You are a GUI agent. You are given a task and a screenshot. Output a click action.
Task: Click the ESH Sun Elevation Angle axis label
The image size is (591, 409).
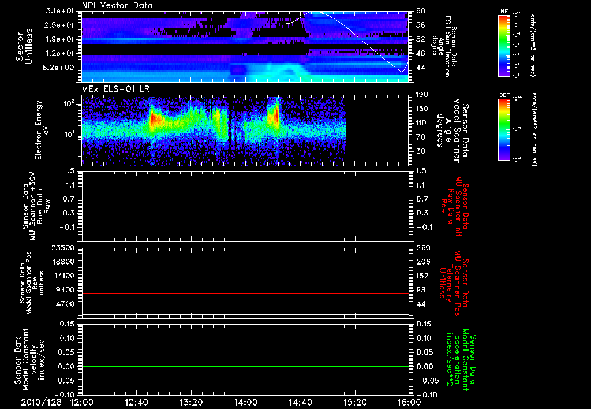(x=445, y=46)
